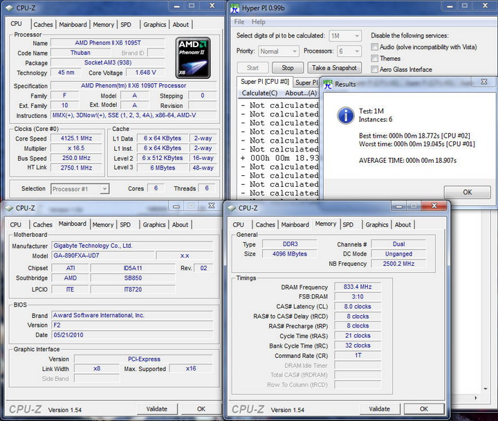Select Mainboard tab in Memory CPU-Z window
Screen dimensions: 498x421
tap(295, 224)
